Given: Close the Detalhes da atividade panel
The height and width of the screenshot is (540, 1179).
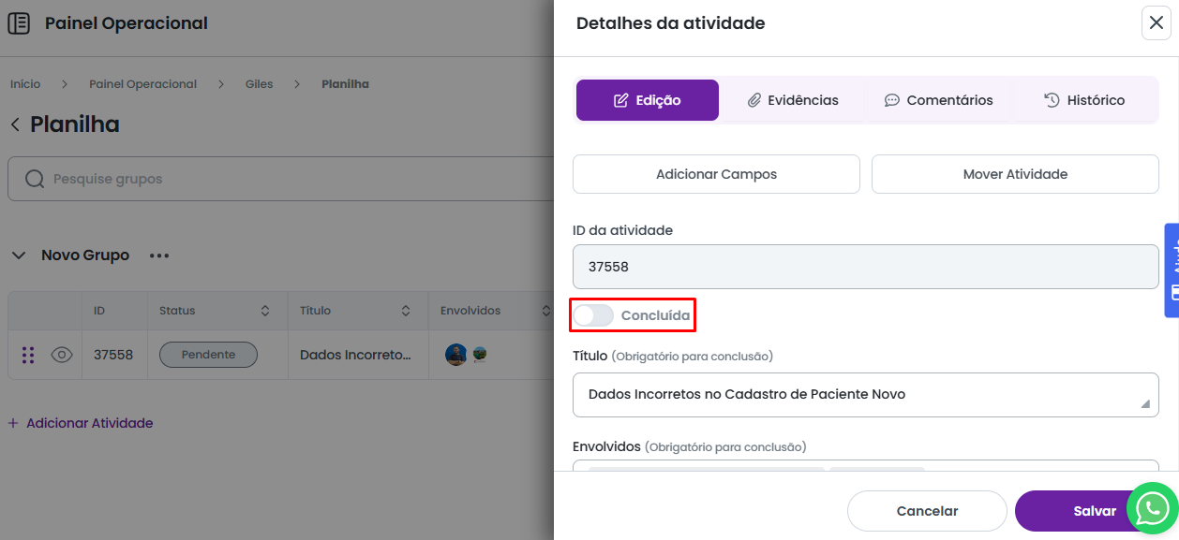Looking at the screenshot, I should pos(1156,23).
